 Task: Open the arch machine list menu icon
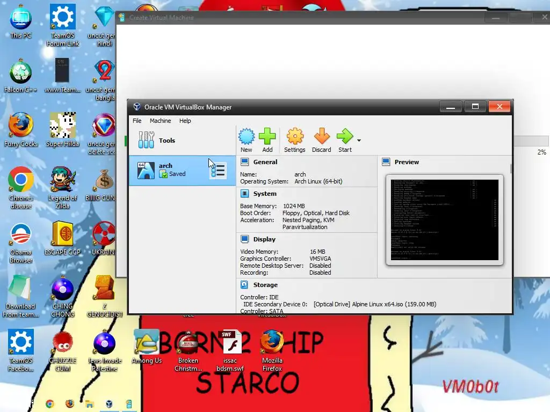tap(218, 171)
